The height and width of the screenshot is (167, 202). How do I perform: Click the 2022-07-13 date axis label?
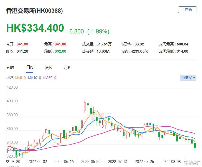point(117,162)
